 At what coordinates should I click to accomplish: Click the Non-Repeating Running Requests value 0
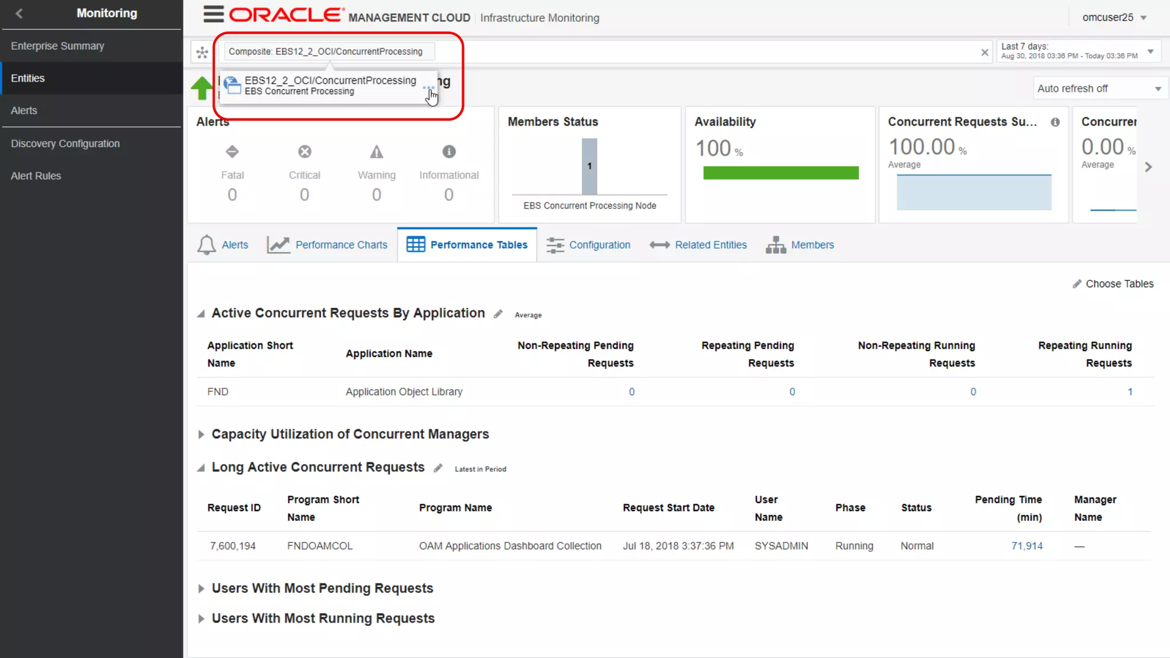coord(973,392)
